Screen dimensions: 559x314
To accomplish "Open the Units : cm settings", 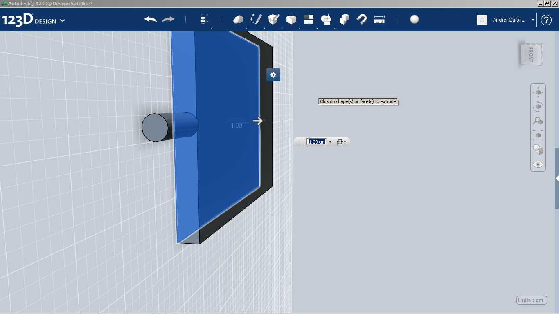I will [531, 300].
